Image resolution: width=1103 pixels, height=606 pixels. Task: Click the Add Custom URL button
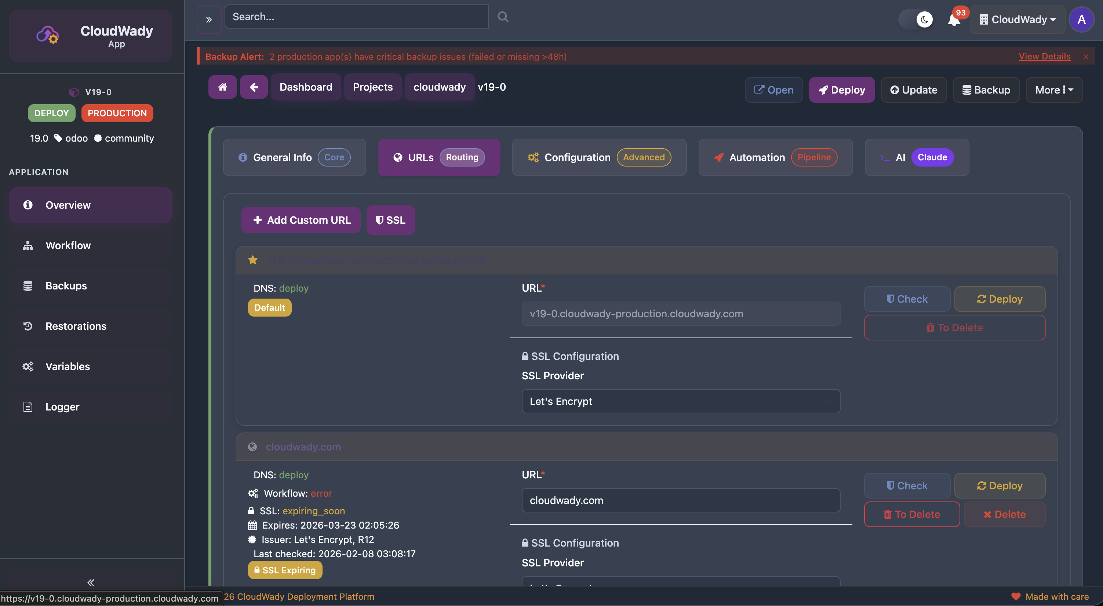pos(301,220)
